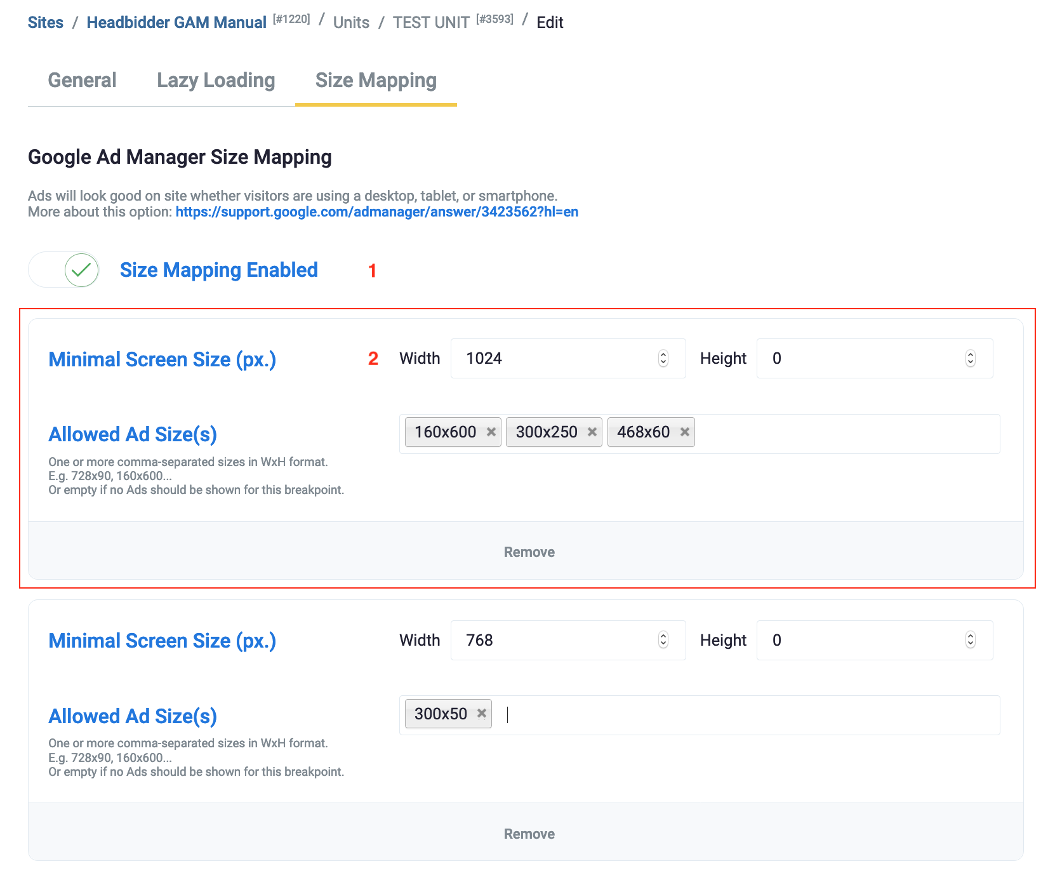Switch to the General tab
Image resolution: width=1055 pixels, height=880 pixels.
pyautogui.click(x=82, y=81)
